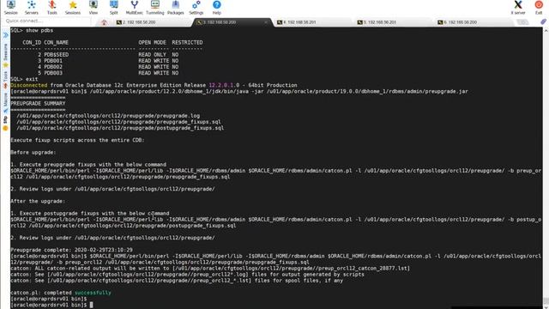Viewport: 549px width, 309px height.
Task: Click the 'After the upgrade:' line
Action: pyautogui.click(x=38, y=201)
